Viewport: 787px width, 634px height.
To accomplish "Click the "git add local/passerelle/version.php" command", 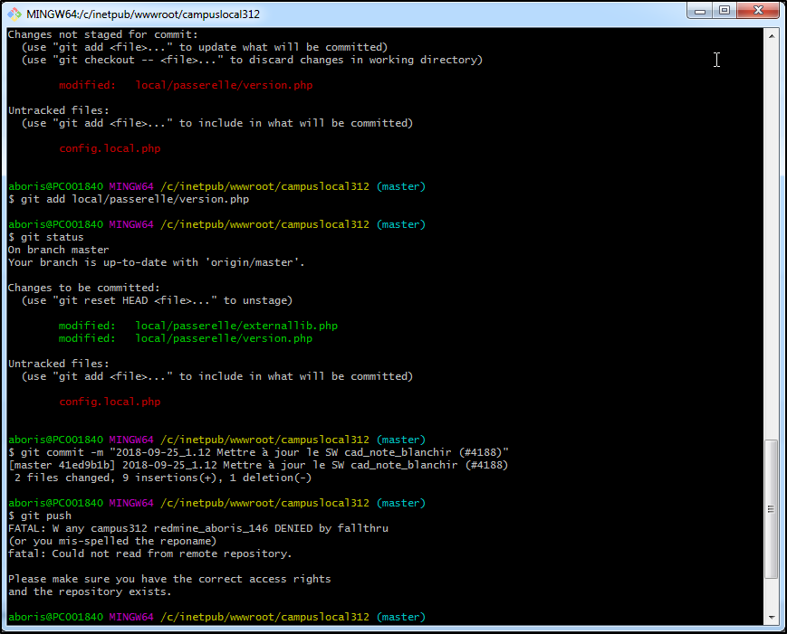I will (128, 199).
